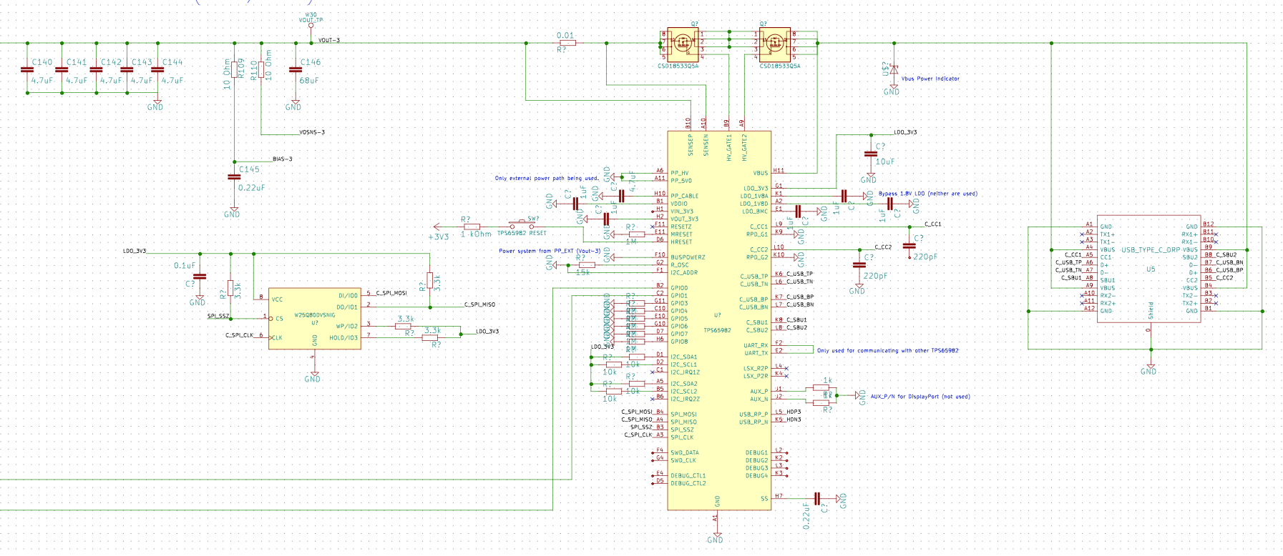Select the 0.1uF capacitor near flash VCC
1283x556 pixels.
pos(200,277)
